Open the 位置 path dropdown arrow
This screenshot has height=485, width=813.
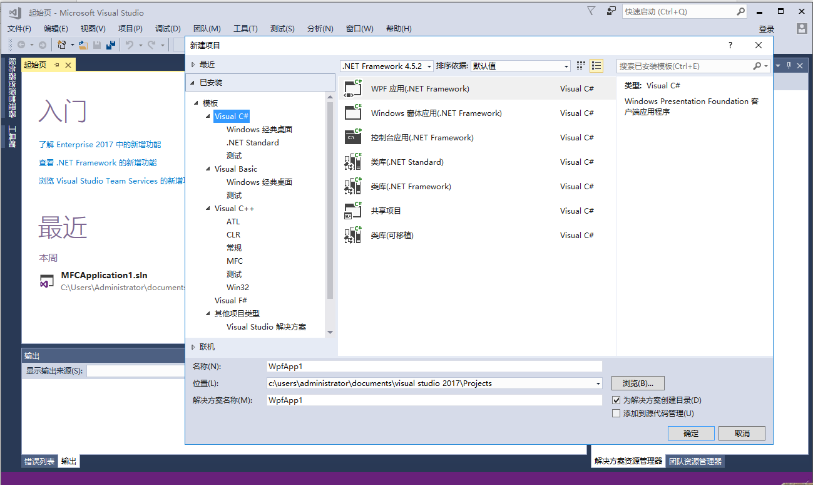point(598,383)
